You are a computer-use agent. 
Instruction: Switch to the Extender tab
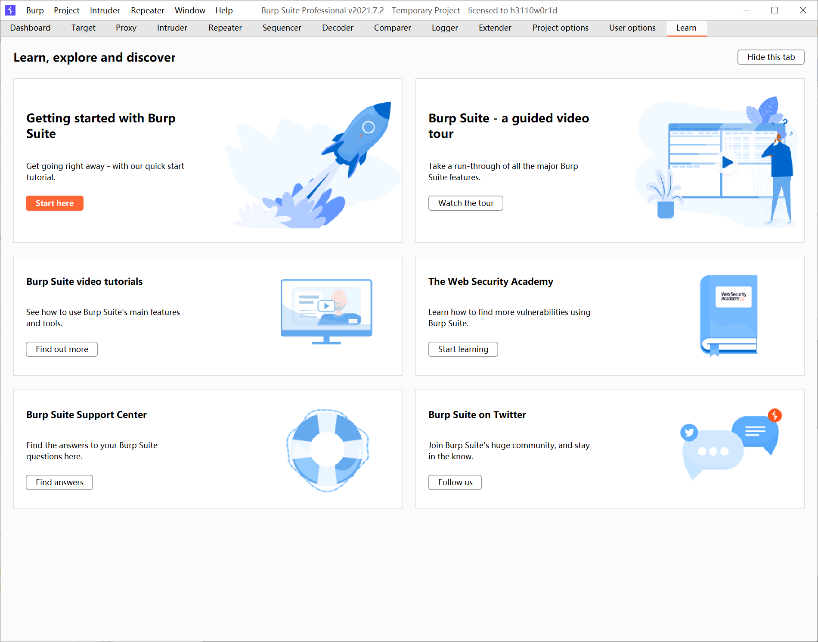[x=495, y=28]
